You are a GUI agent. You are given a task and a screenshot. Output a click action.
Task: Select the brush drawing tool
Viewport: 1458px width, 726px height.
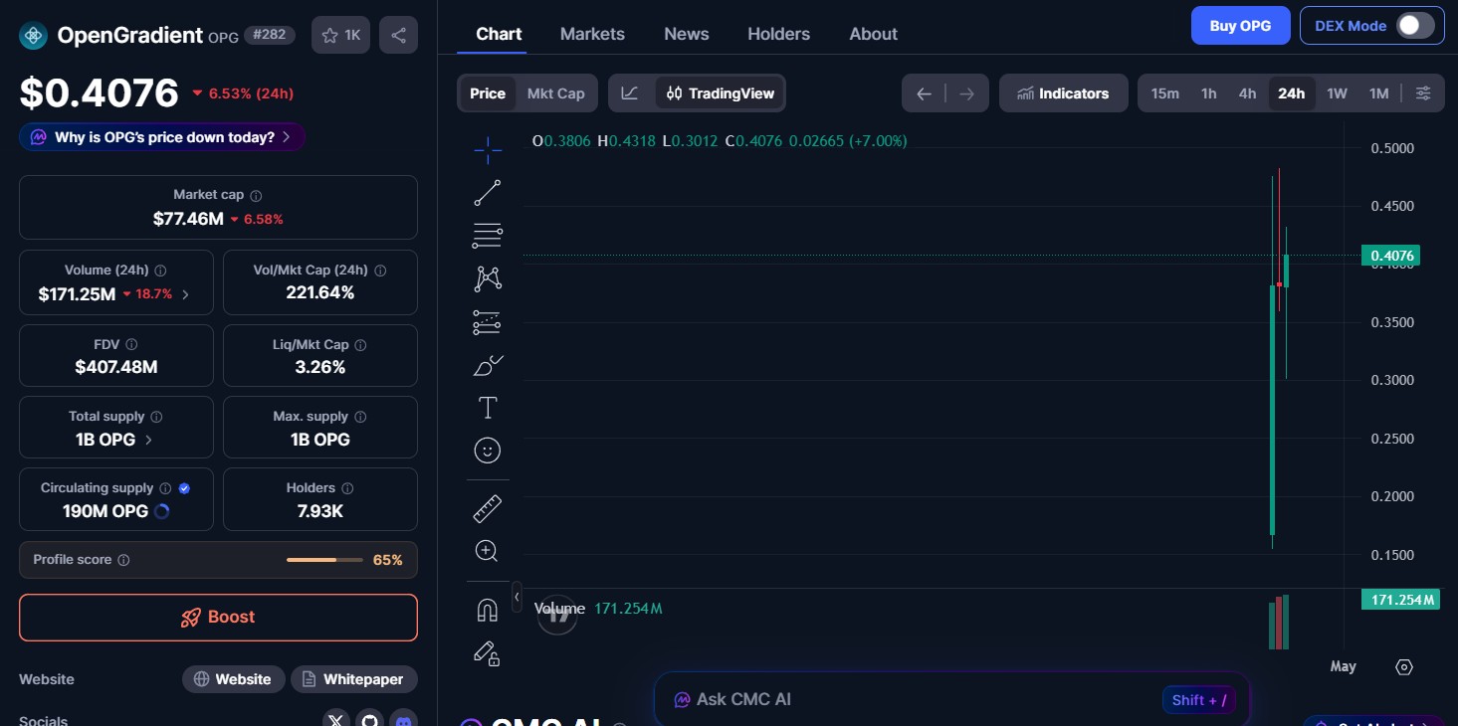point(487,365)
